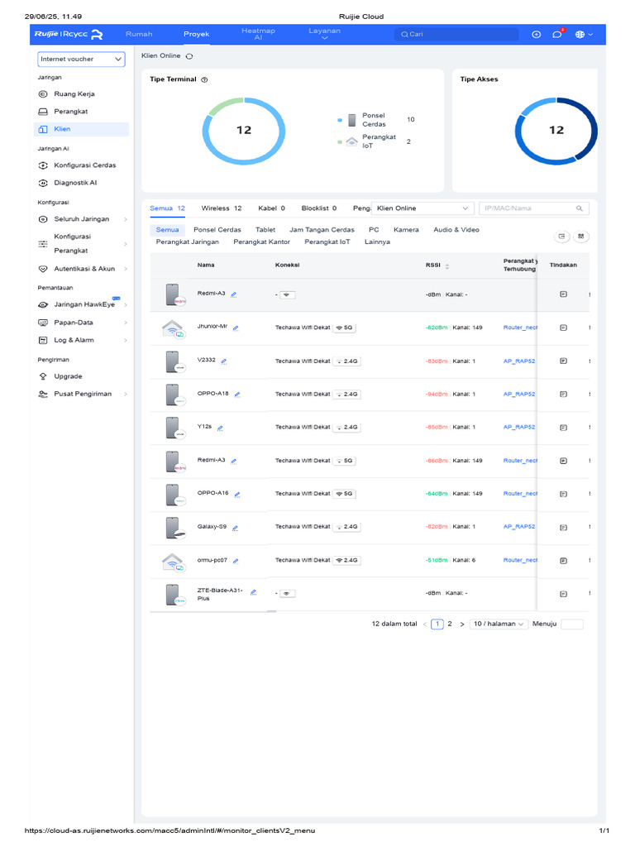Click the Menuju page number input

point(572,624)
